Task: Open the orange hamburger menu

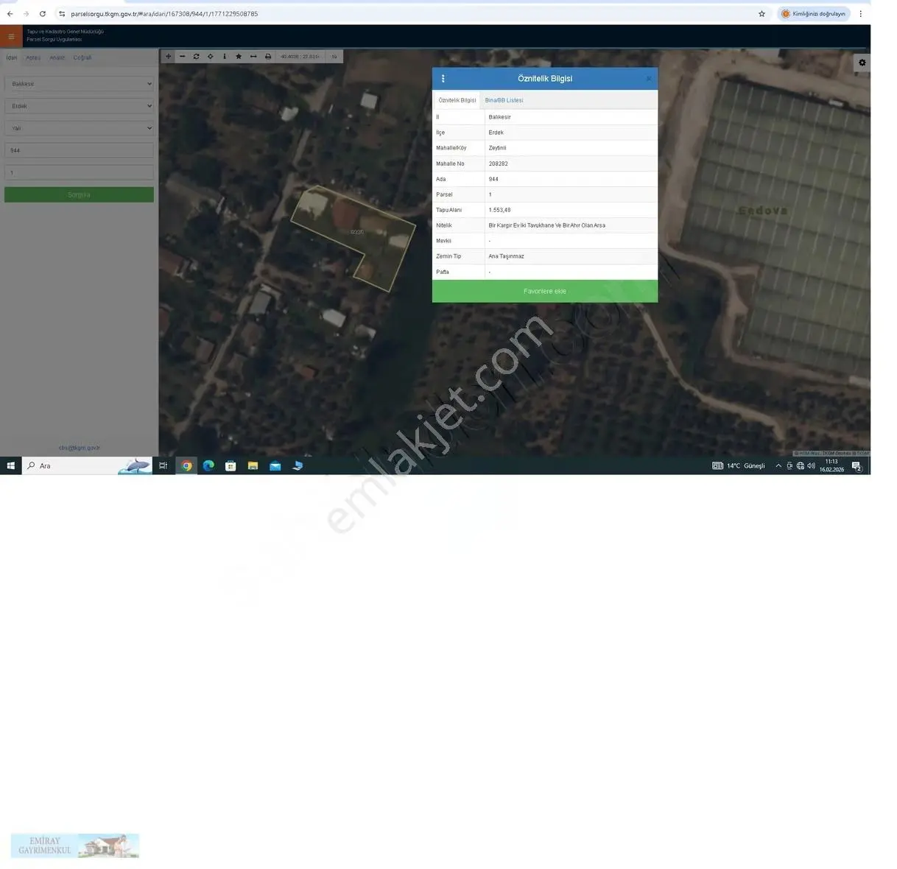Action: pyautogui.click(x=11, y=36)
